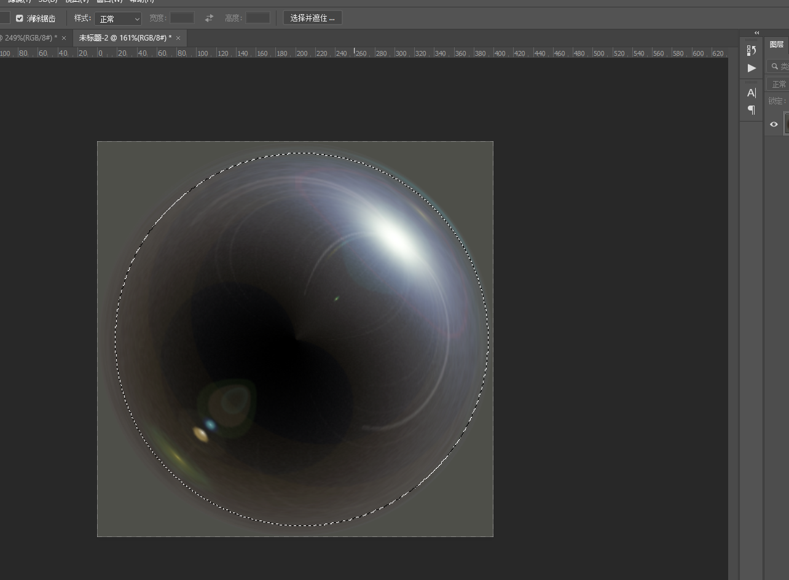This screenshot has height=580, width=789.
Task: Switch to the 未标题-2 @ 161% tab
Action: [x=125, y=38]
